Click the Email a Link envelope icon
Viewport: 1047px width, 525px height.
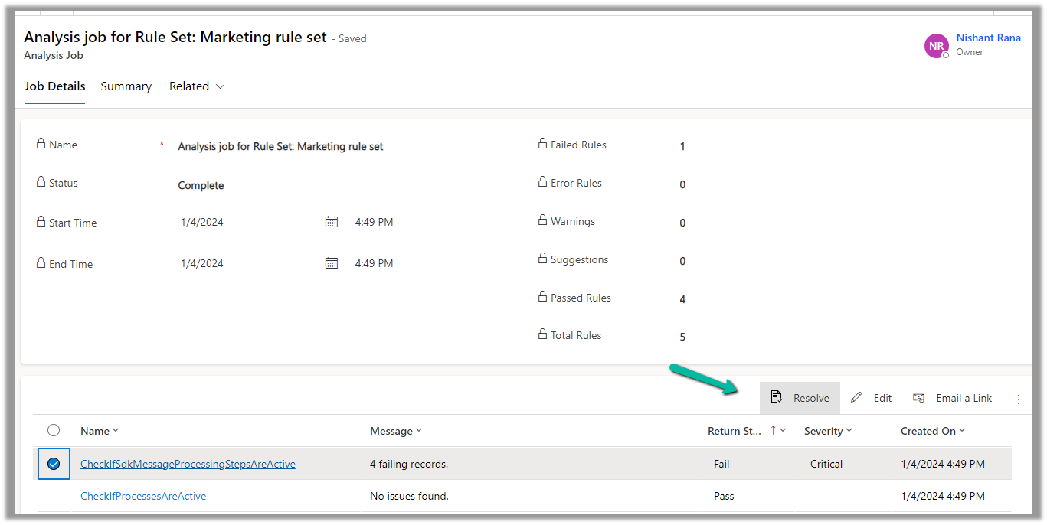point(918,398)
